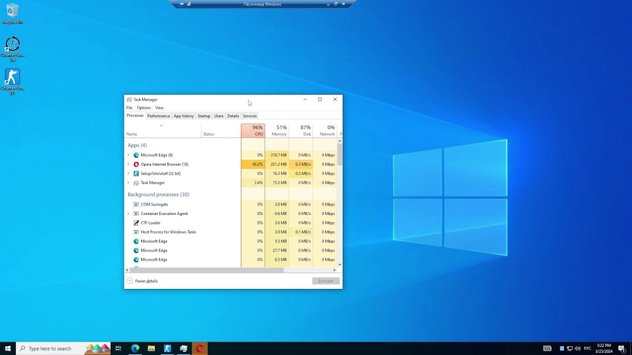Click the РУС language indicator
This screenshot has width=632, height=355.
click(x=588, y=349)
